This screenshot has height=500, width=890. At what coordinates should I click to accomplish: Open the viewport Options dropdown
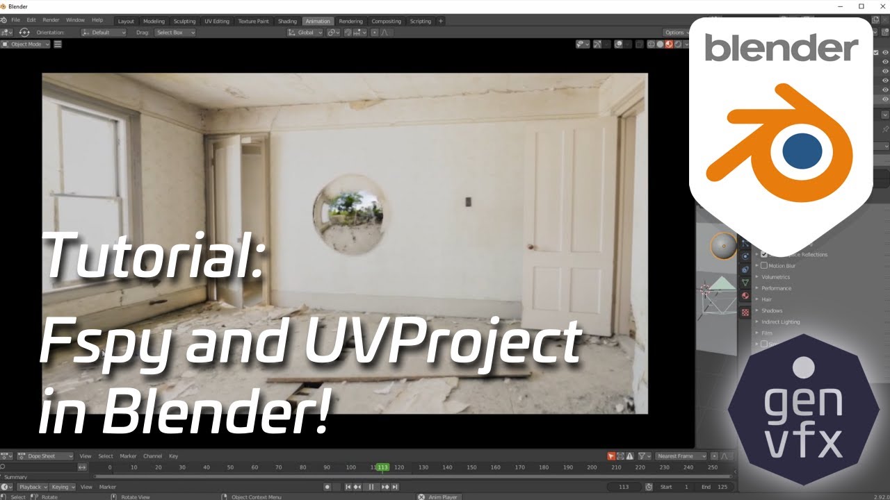675,33
